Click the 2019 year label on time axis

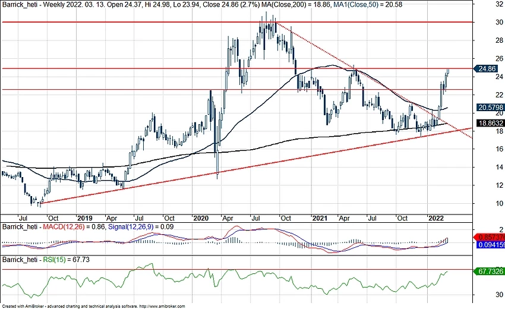[x=84, y=218]
